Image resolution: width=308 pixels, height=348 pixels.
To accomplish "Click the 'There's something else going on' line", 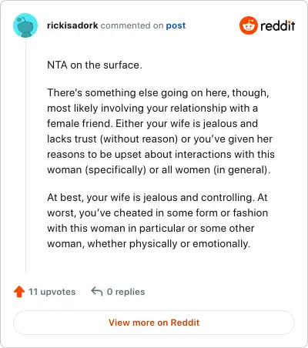I will click(x=158, y=92).
